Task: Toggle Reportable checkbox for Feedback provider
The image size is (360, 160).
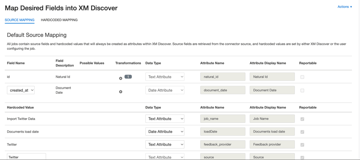Action: (x=302, y=145)
